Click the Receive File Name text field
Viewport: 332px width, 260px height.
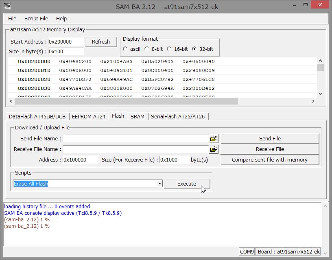[136, 149]
